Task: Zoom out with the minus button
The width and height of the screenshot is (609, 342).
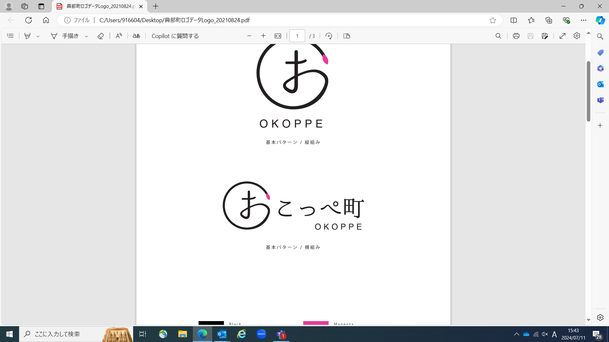Action: pyautogui.click(x=249, y=36)
